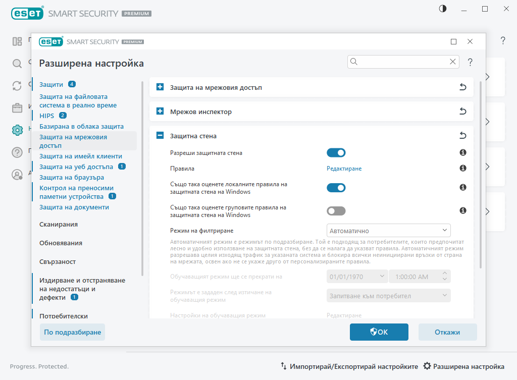Click Редактиране link for Правила

[344, 169]
